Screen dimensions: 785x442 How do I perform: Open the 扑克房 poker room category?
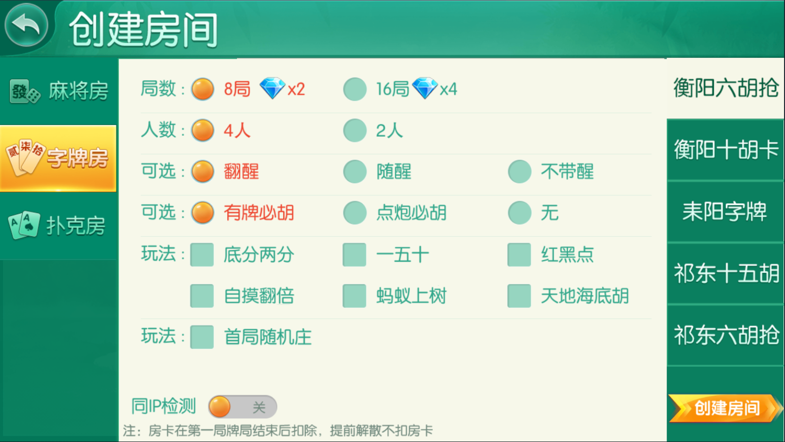(59, 225)
